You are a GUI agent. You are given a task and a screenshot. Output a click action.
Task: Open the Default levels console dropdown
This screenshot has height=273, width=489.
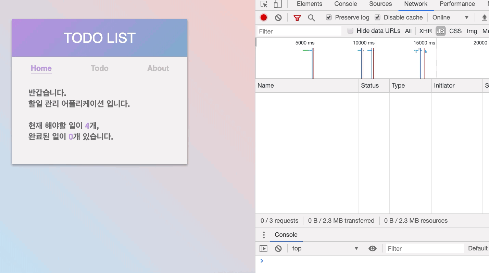tap(478, 248)
